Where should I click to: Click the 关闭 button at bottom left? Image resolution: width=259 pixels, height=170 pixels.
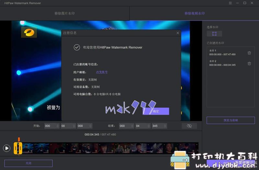28,163
